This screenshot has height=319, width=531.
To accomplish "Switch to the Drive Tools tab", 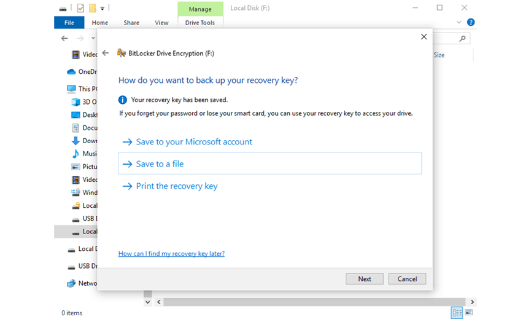I will pos(200,23).
